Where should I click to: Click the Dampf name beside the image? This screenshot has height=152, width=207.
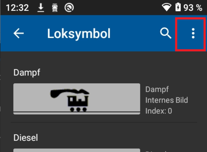[x=157, y=90]
